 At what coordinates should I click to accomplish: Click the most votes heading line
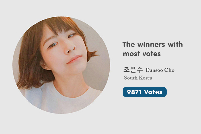(x=142, y=54)
